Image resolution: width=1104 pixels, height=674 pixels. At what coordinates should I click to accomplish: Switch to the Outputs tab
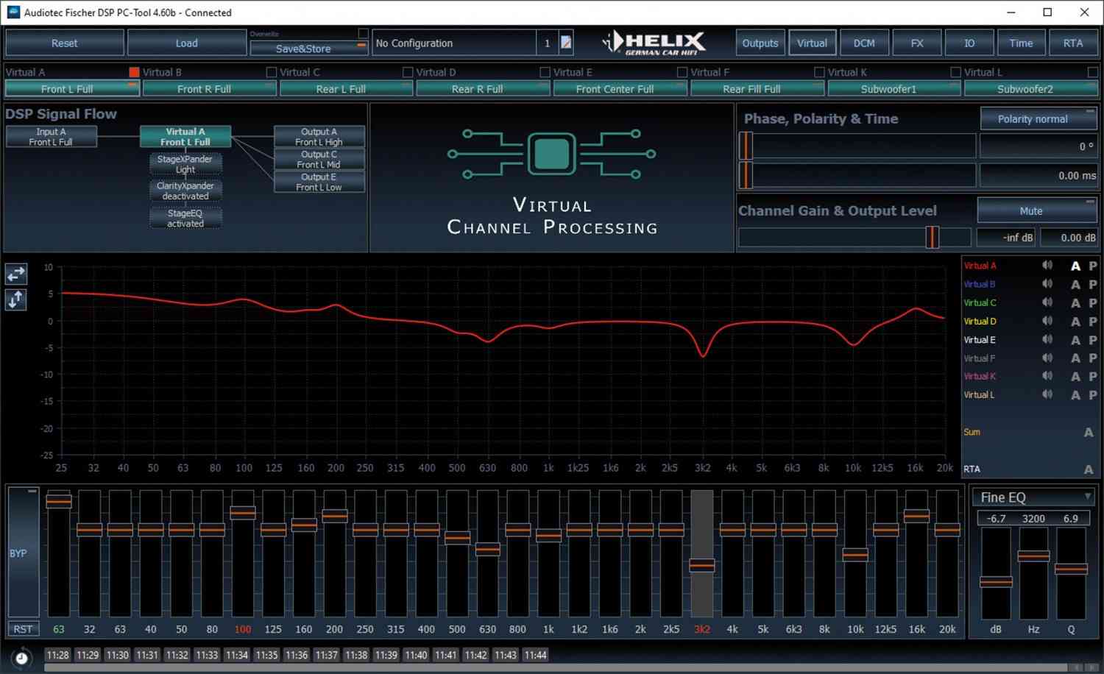click(x=760, y=43)
